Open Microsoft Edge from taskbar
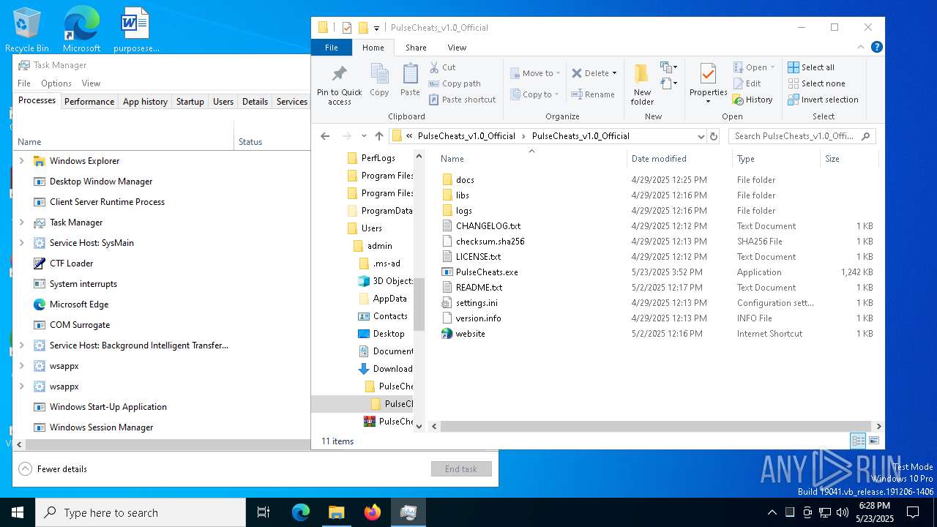 click(x=301, y=512)
